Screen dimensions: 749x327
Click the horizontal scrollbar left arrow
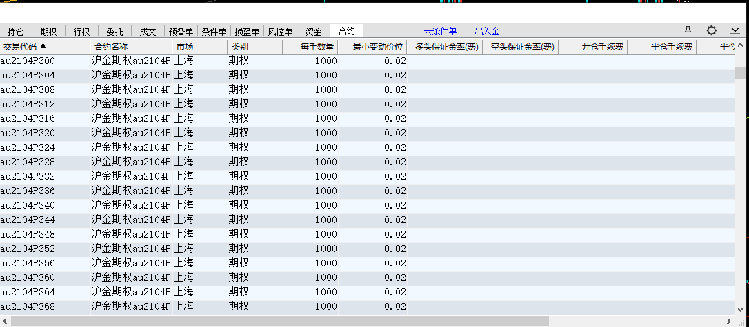coord(4,321)
